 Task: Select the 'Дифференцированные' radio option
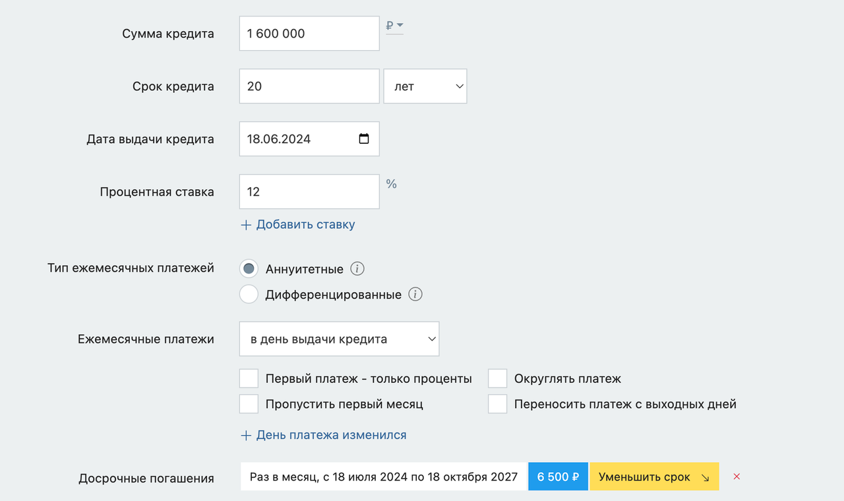click(249, 295)
